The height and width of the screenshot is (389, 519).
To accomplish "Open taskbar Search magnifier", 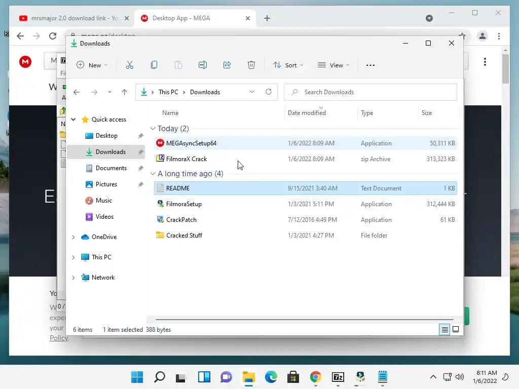I will (160, 377).
